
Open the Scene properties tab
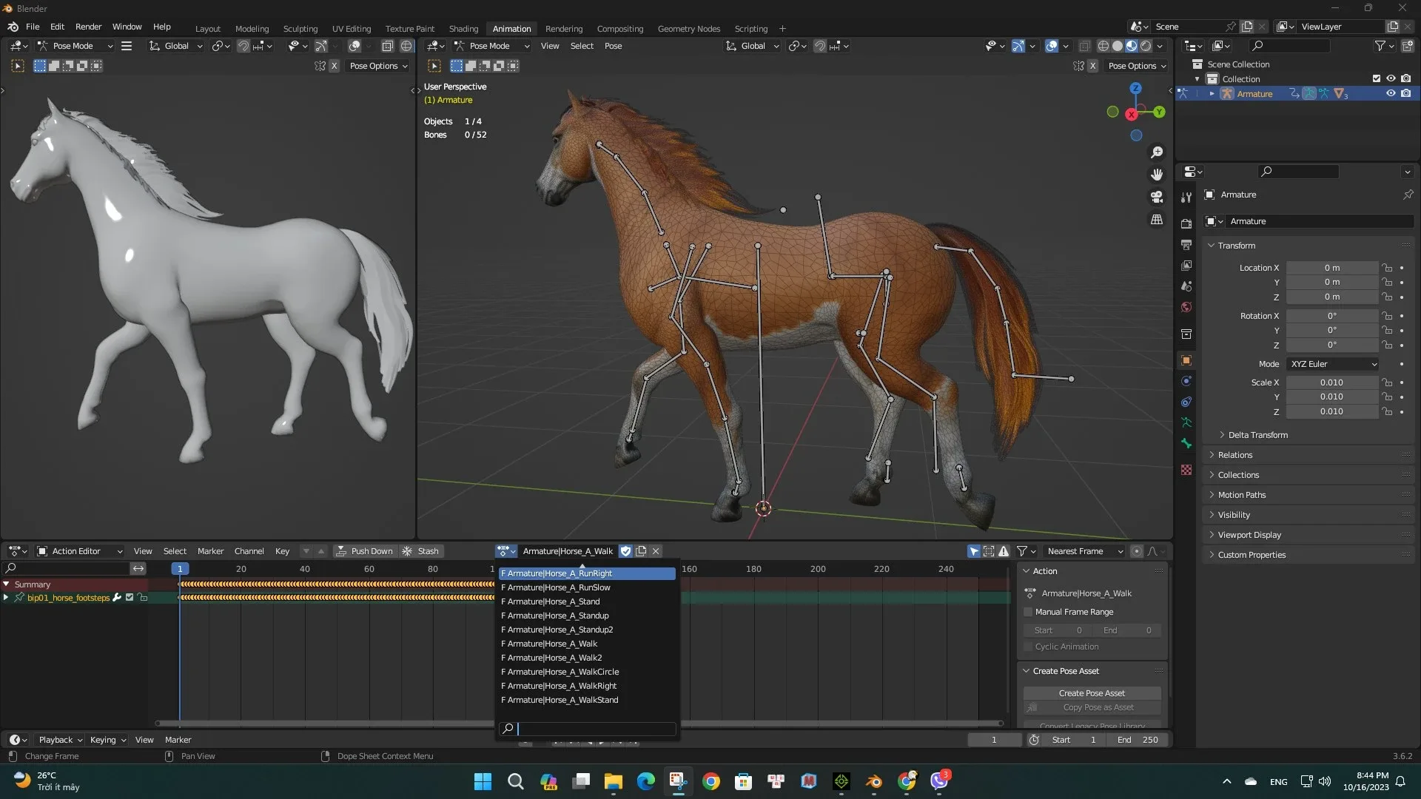click(1186, 286)
